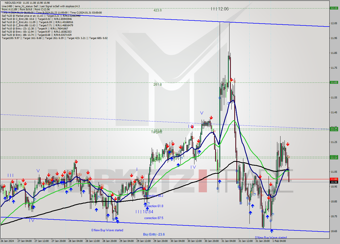Click the '29 Jan 20:00' time axis label

[x=161, y=241]
